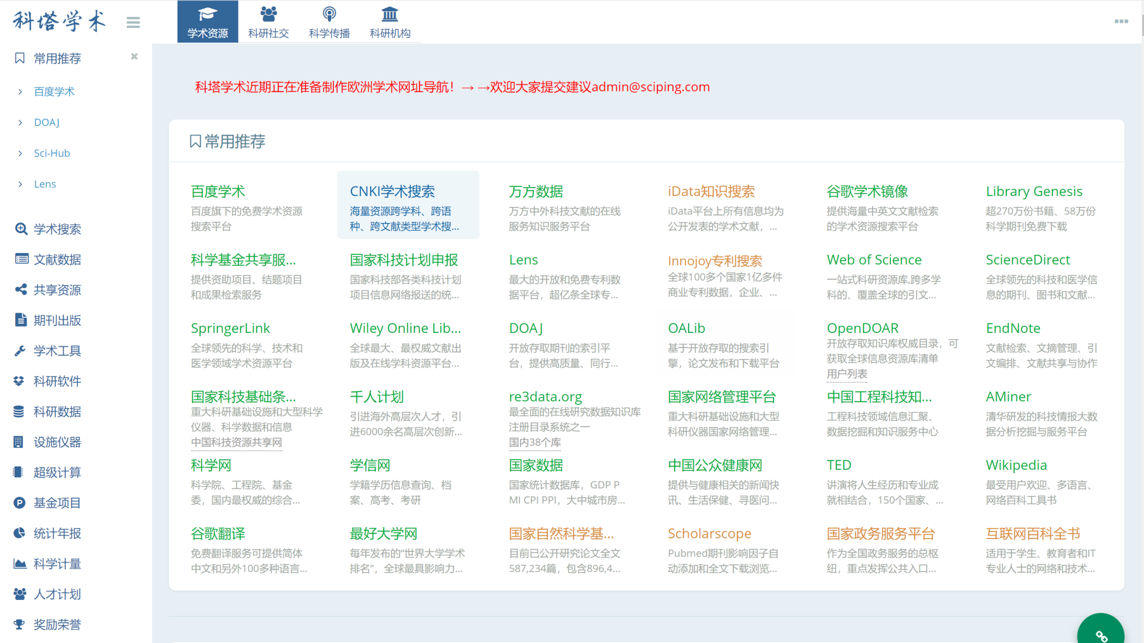Open the three-dots more options menu
This screenshot has height=643, width=1144.
(1121, 21)
